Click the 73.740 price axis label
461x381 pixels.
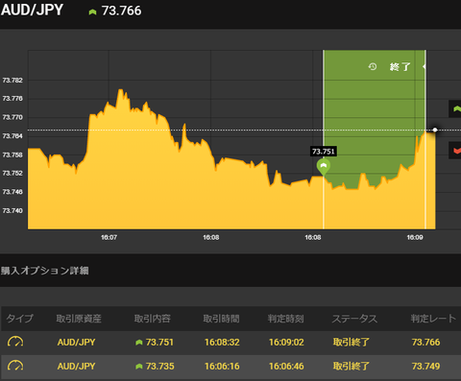coord(12,211)
